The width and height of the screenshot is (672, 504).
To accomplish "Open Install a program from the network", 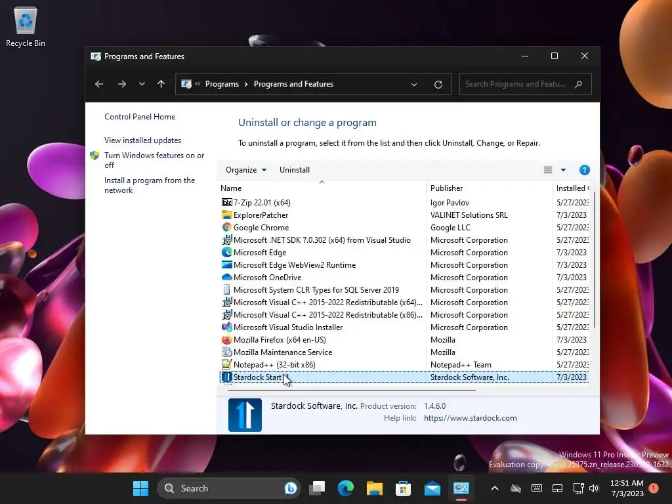I will tap(150, 185).
